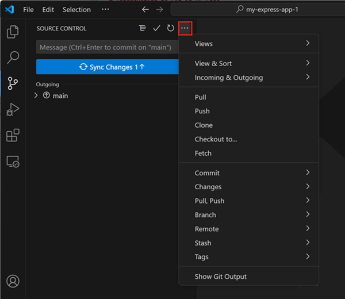
Task: Click the Sync Changes button
Action: (108, 67)
